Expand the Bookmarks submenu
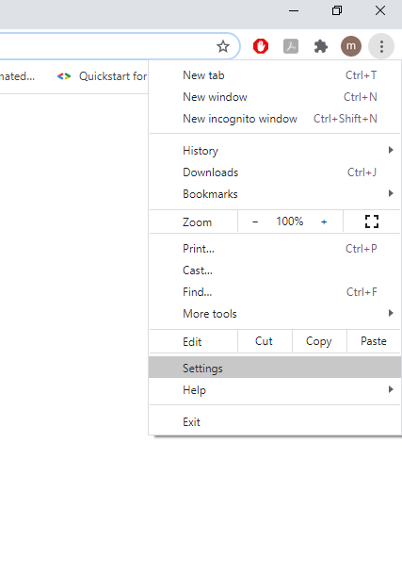This screenshot has height=574, width=402. tap(275, 193)
